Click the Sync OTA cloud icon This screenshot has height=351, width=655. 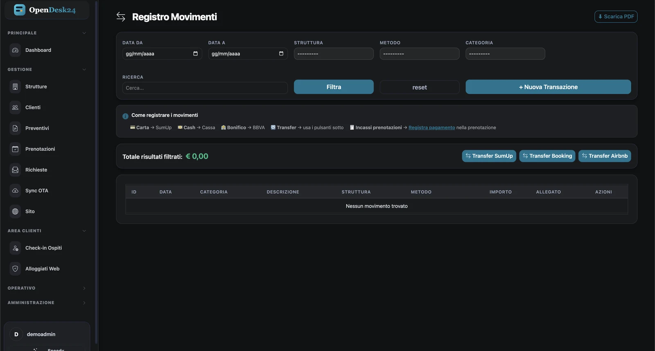point(15,191)
